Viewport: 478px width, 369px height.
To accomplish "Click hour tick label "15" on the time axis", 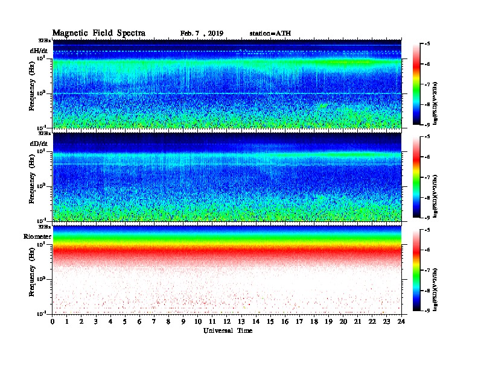I will (270, 322).
